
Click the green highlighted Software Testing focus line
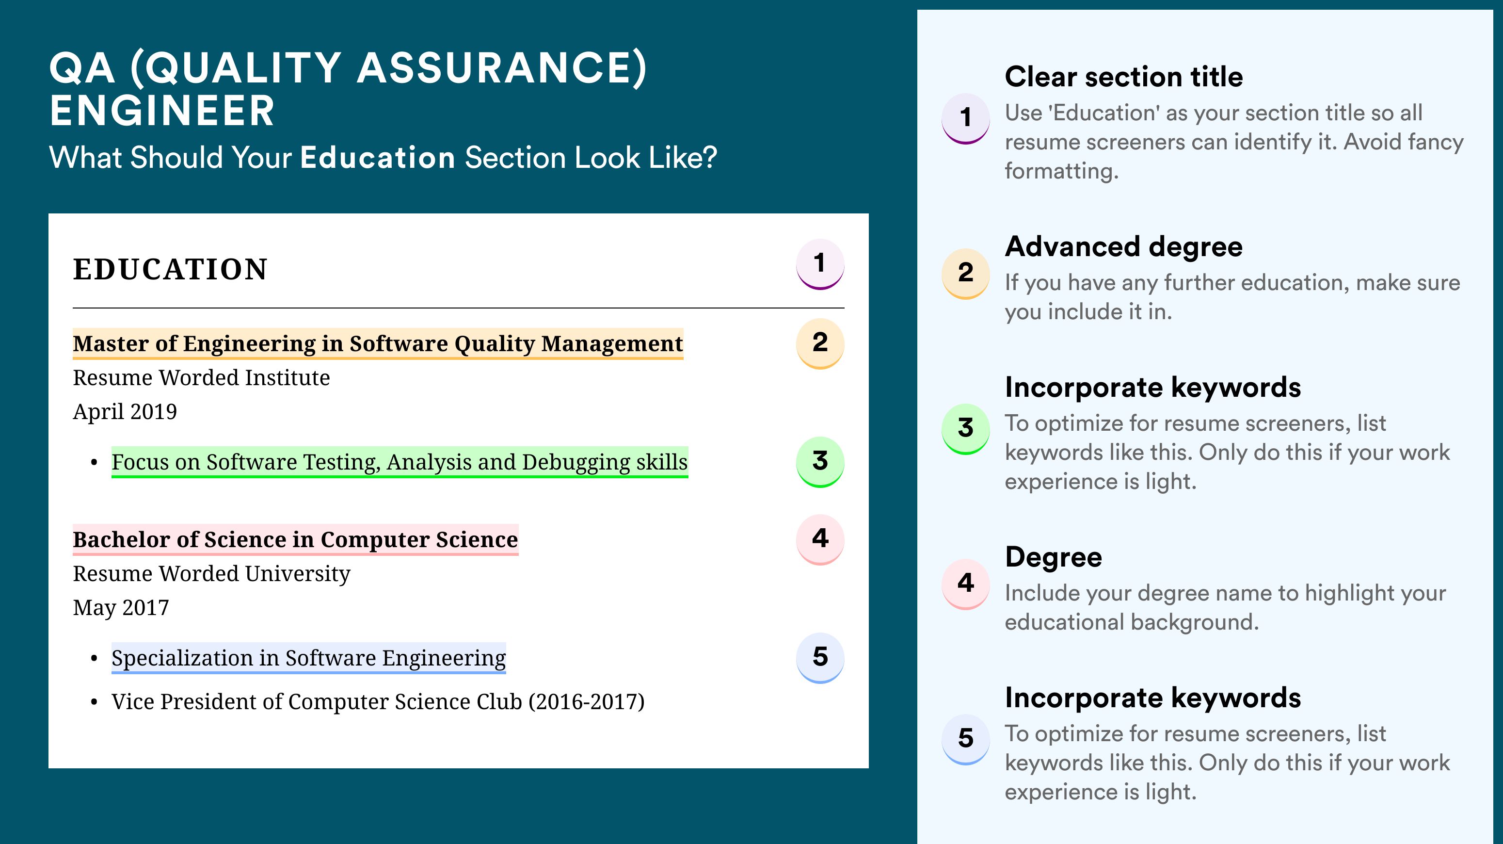click(x=400, y=462)
